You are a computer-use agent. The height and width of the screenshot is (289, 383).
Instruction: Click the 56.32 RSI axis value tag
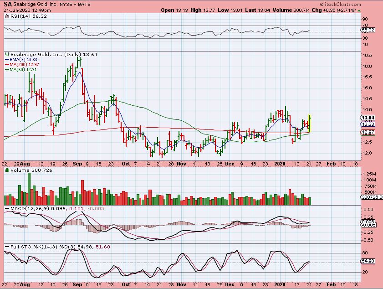tap(368, 30)
